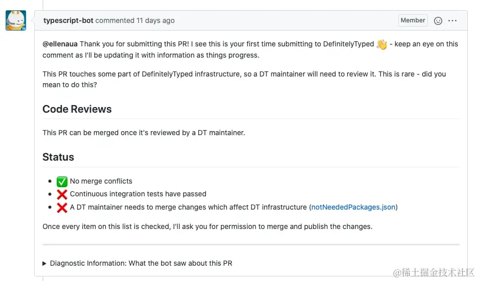Click the Member badge label

tap(413, 20)
